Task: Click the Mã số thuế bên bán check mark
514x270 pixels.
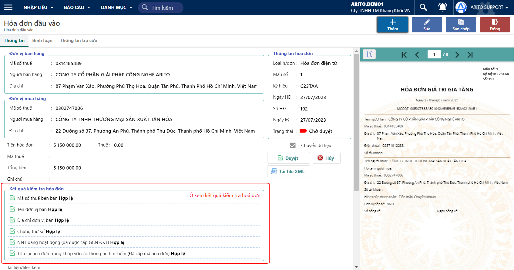Action: click(x=12, y=198)
